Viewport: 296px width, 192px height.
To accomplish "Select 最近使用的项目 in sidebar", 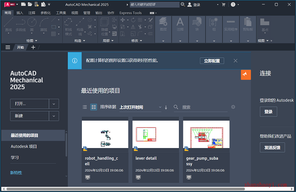I will 33,135.
